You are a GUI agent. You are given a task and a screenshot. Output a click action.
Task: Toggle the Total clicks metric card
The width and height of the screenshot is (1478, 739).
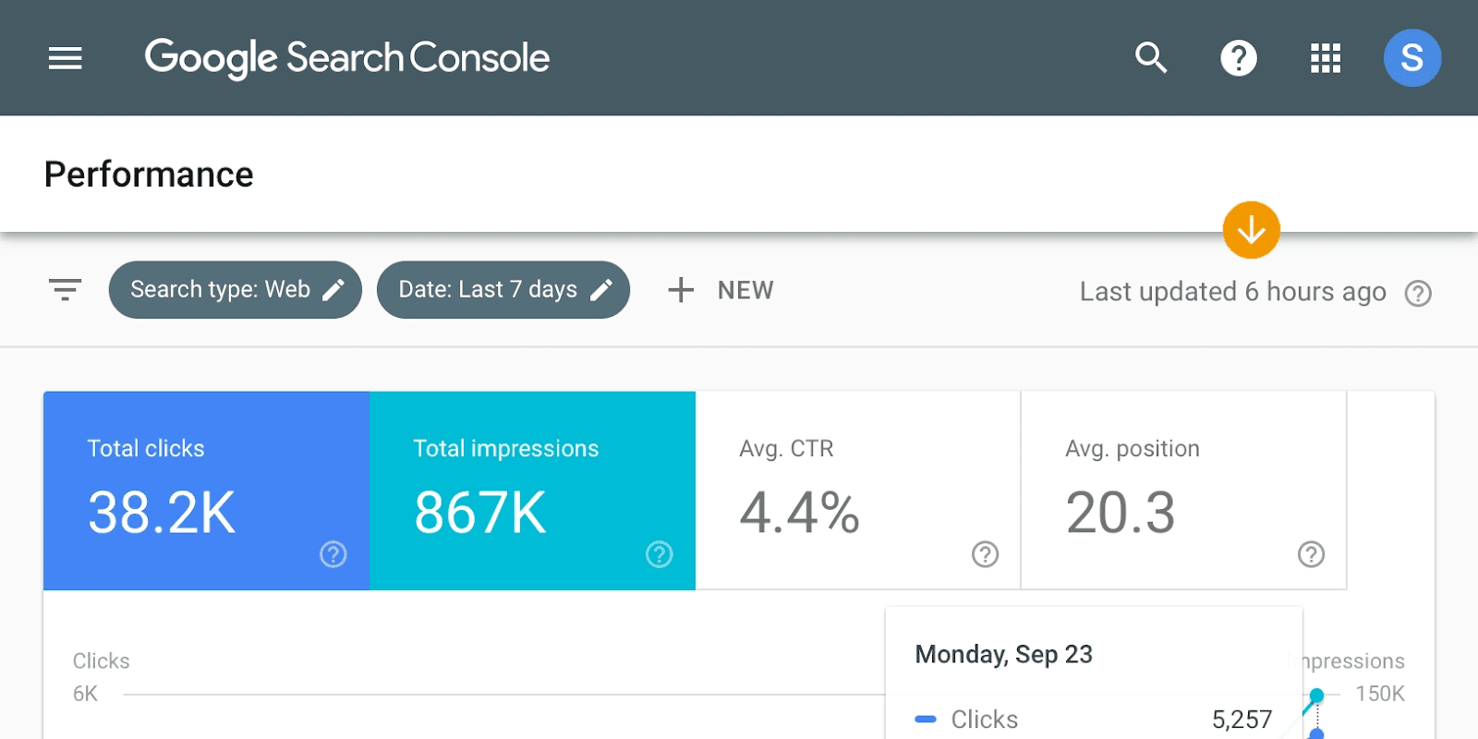point(206,491)
